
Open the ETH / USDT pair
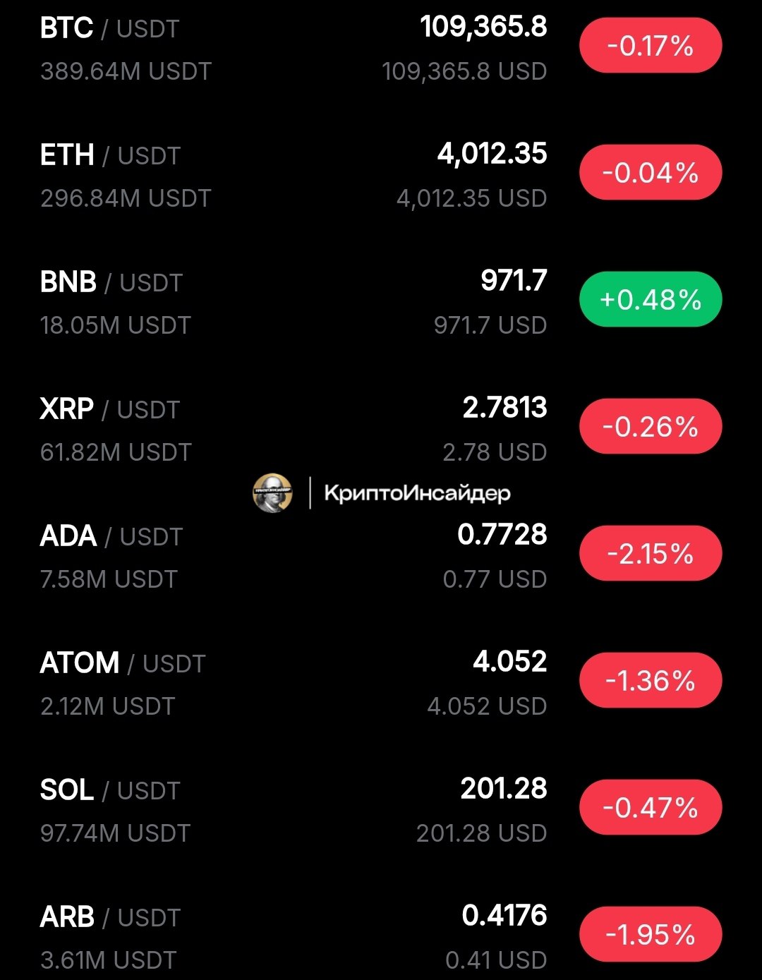[110, 156]
